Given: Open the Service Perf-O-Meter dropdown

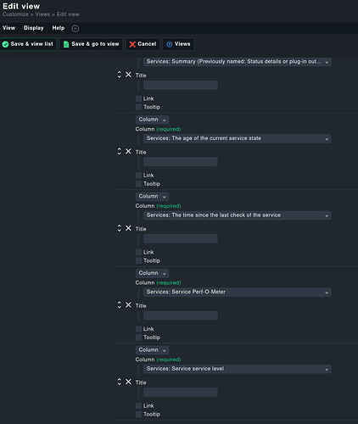Looking at the screenshot, I should click(238, 292).
